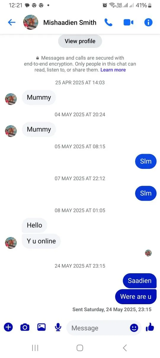Open Mishaadien Smith's header profile picture

point(31,22)
